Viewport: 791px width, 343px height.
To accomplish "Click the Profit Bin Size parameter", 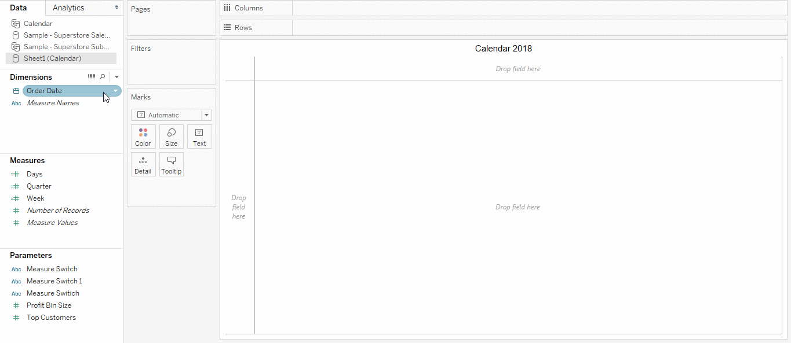I will point(49,305).
